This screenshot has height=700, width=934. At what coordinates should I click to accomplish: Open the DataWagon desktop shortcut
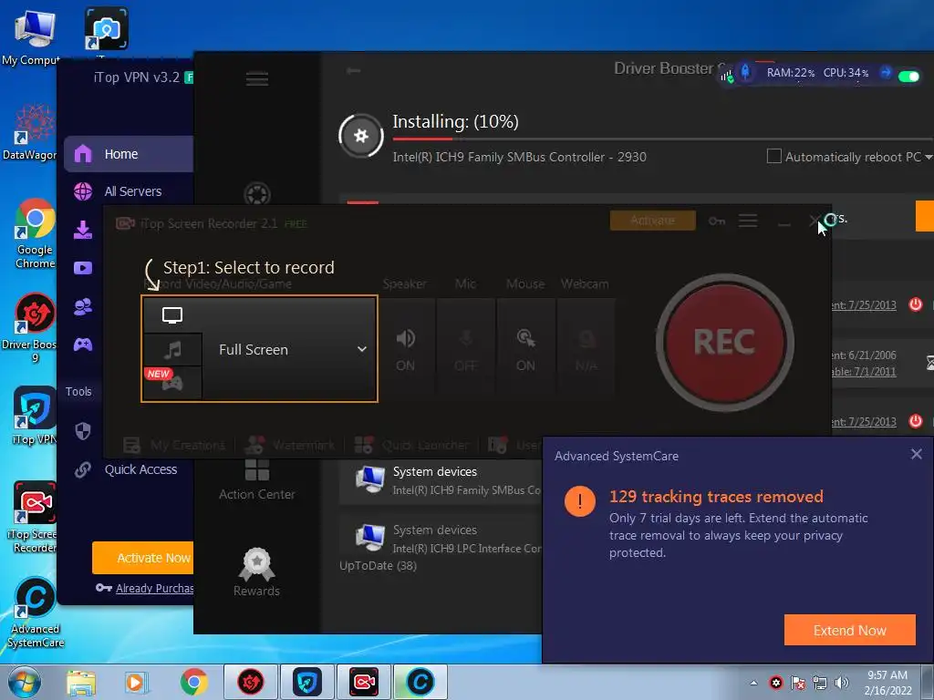30,131
